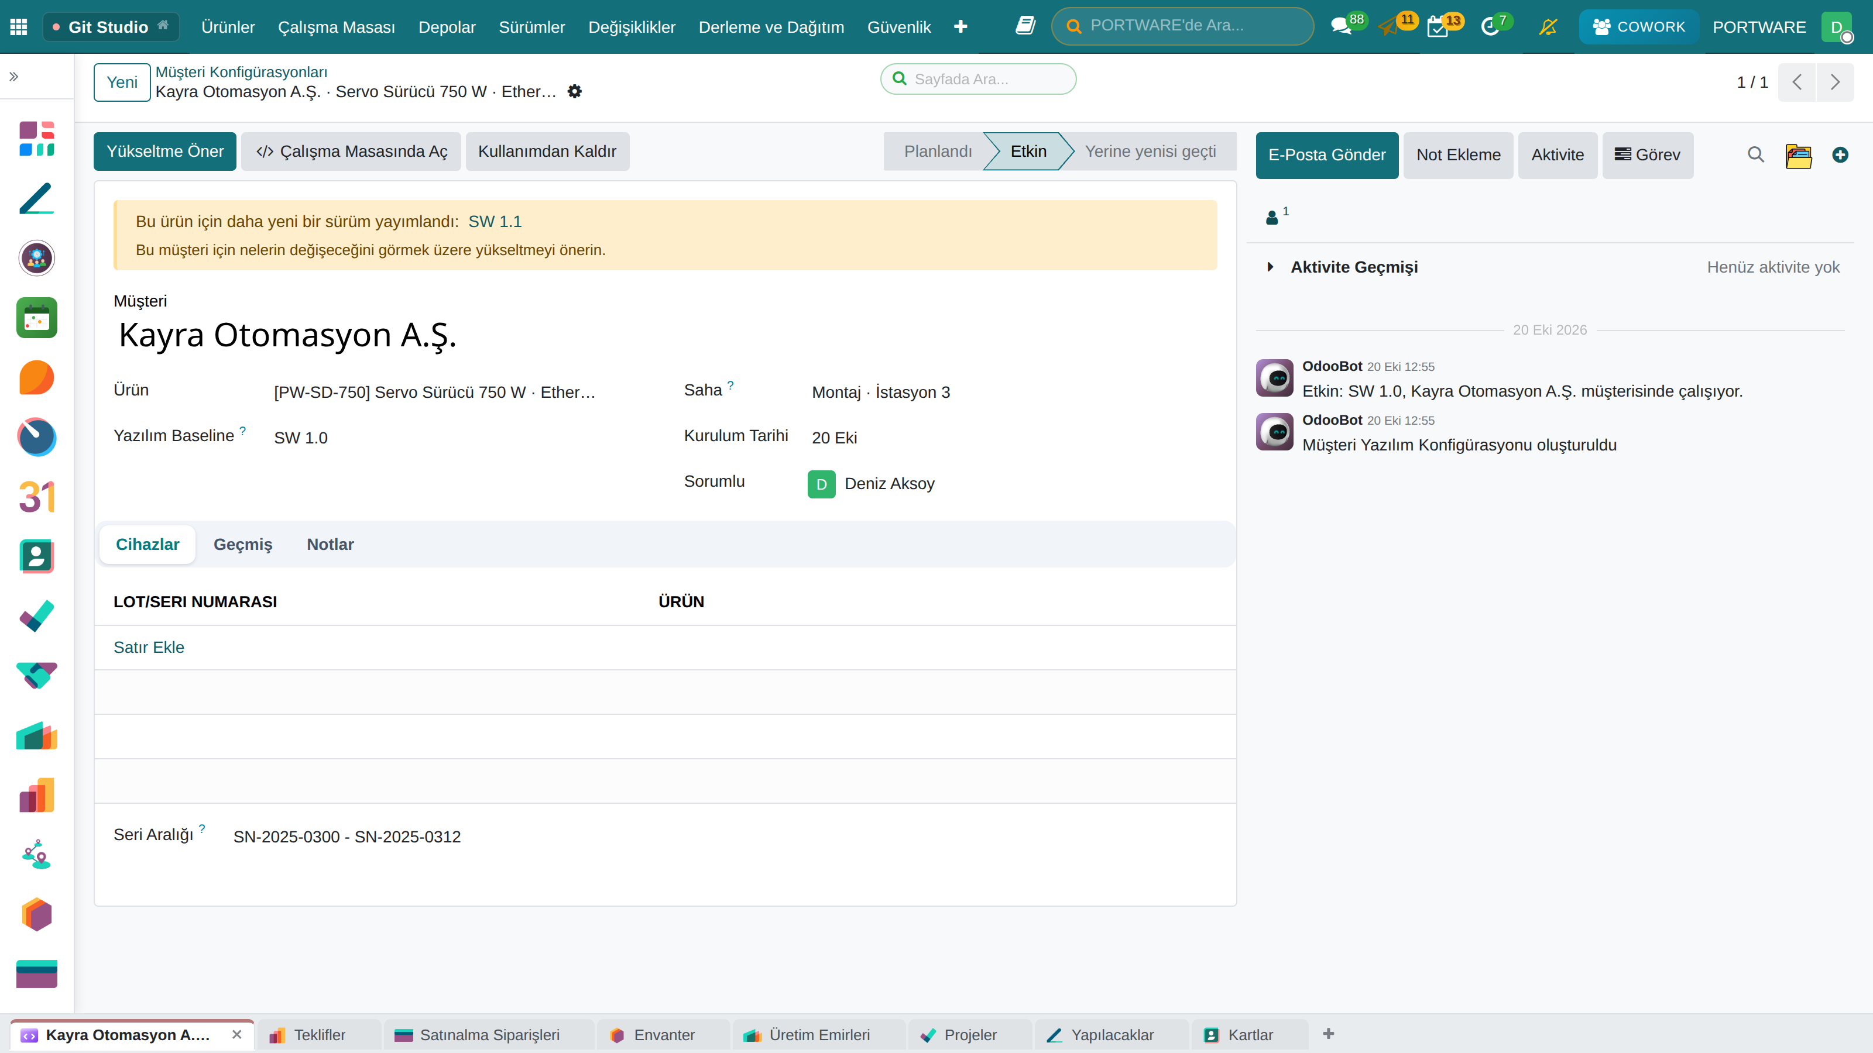
Task: Close the Kayra Otomasyon bottom tab
Action: pyautogui.click(x=236, y=1034)
